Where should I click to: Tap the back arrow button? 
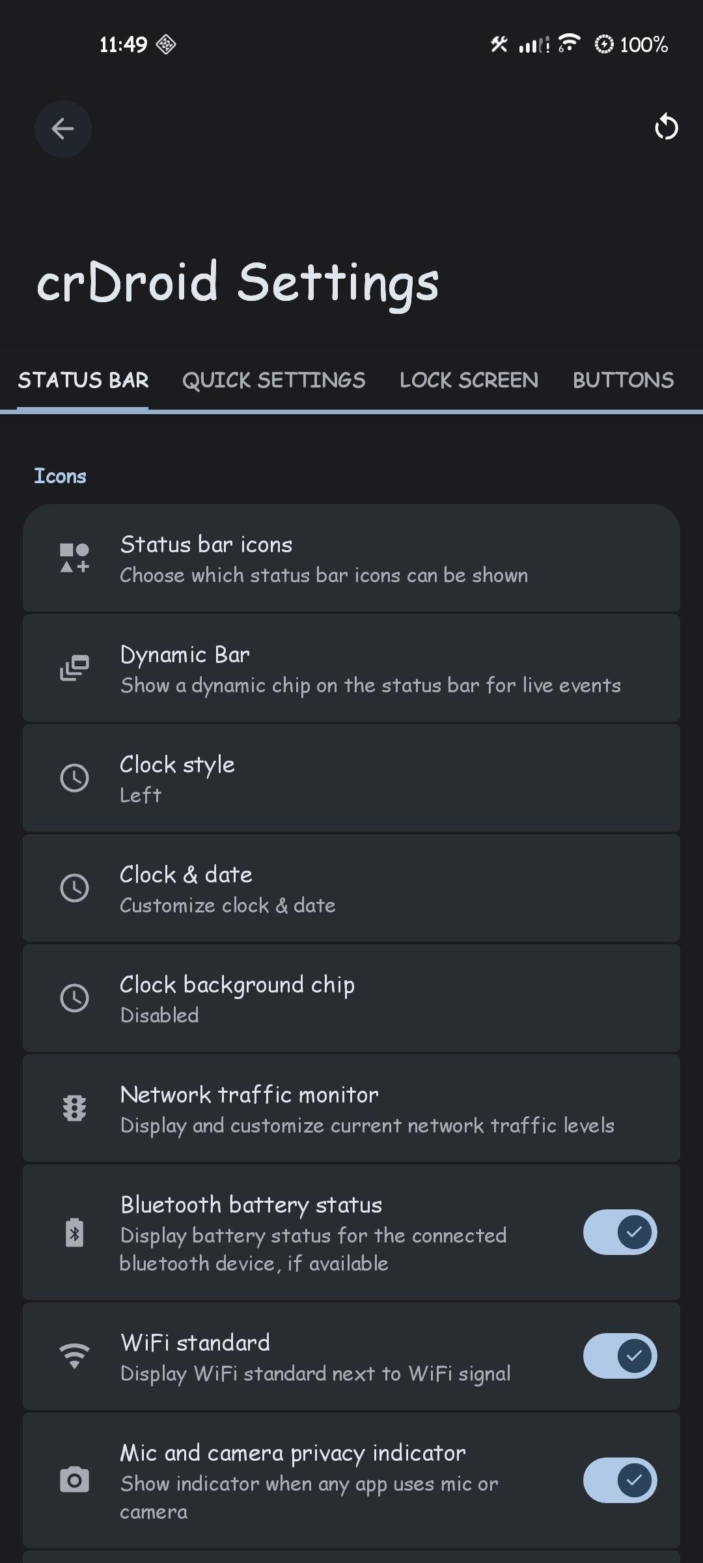(x=62, y=129)
